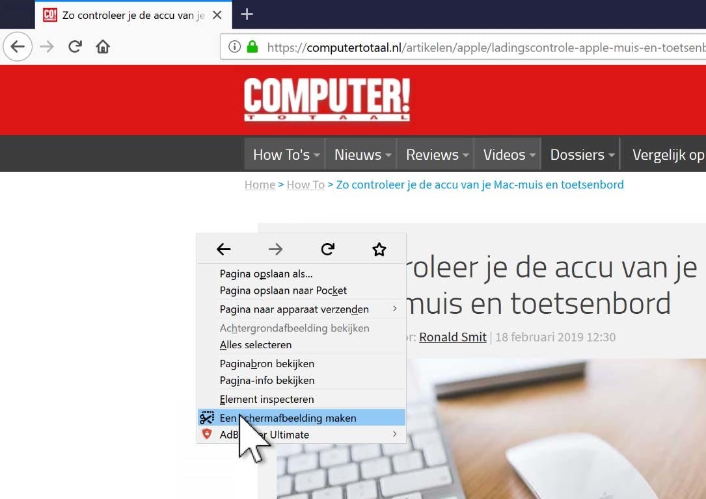Image resolution: width=706 pixels, height=499 pixels.
Task: Select Een schermafbeelding maken menu entry
Action: [x=302, y=418]
